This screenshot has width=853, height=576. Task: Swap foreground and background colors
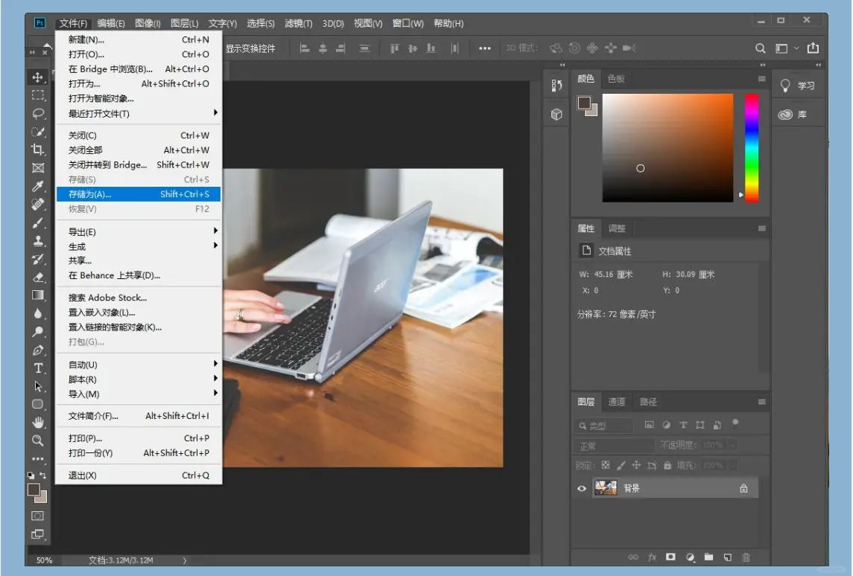43,475
